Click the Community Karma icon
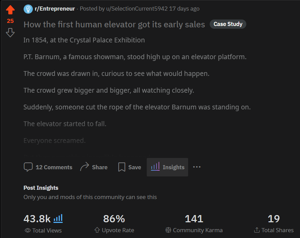300x238 pixels. pos(168,230)
